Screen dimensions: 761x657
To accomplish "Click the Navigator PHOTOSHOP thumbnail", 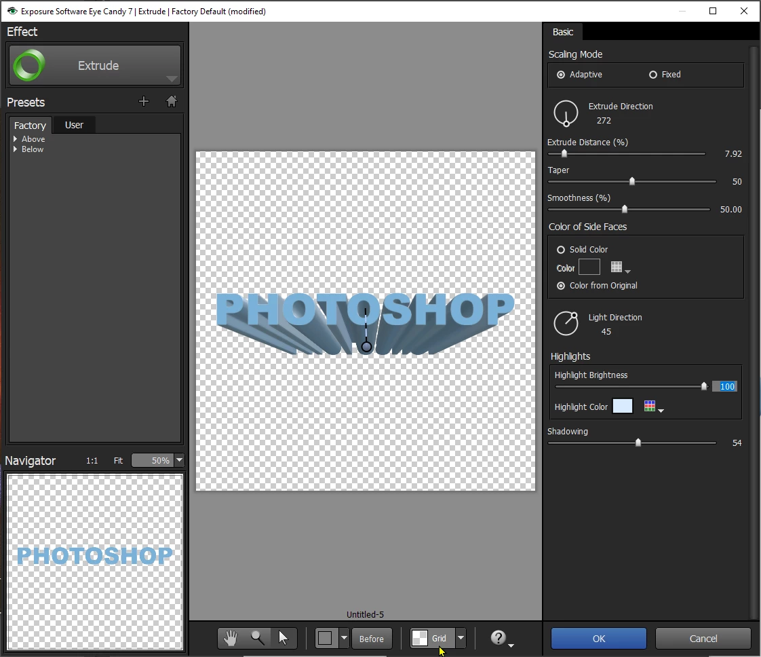I will (x=95, y=562).
